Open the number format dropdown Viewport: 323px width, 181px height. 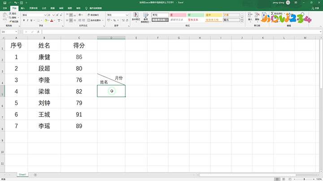coord(127,15)
